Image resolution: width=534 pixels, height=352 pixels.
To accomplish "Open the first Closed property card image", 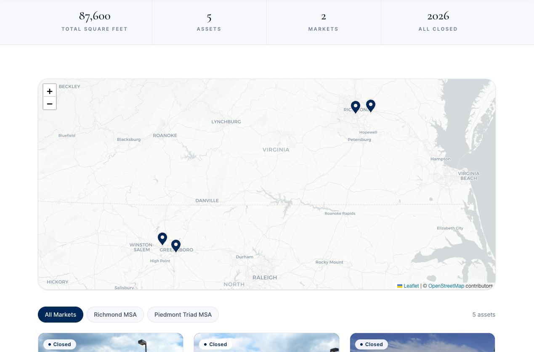I will pyautogui.click(x=111, y=342).
